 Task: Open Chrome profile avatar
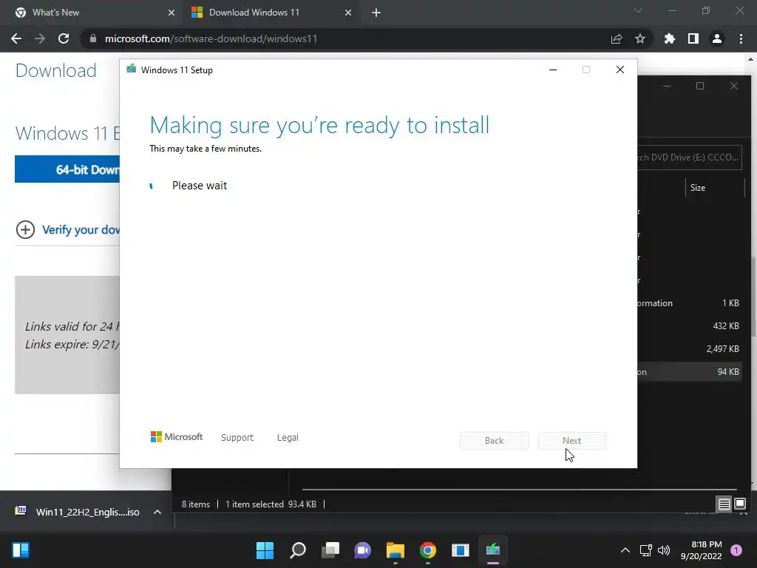(x=717, y=38)
